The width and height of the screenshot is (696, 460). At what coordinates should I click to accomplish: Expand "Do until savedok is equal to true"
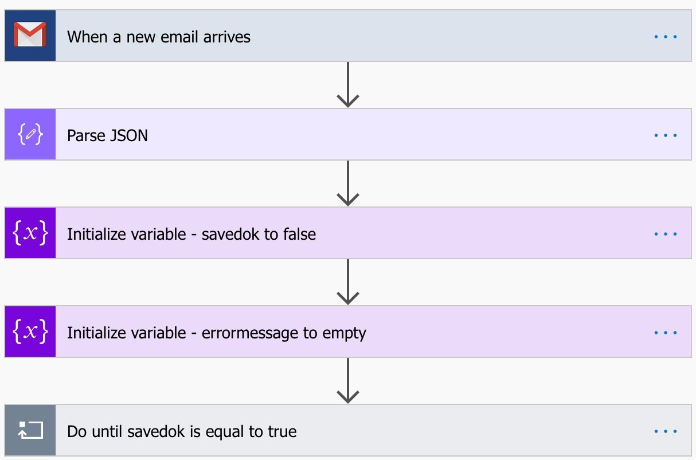(x=182, y=431)
